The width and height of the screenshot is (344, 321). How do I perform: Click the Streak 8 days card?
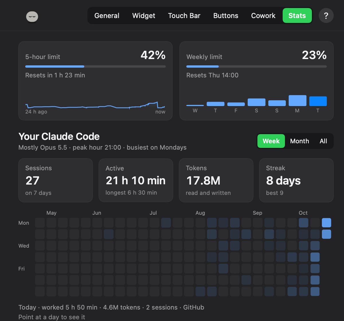pyautogui.click(x=296, y=180)
